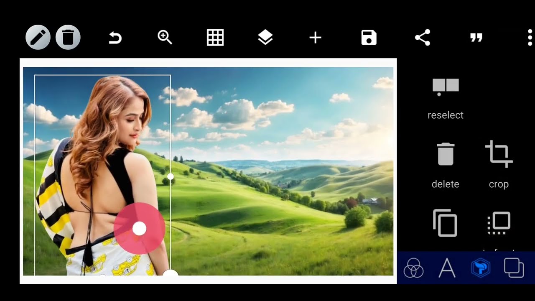535x301 pixels.
Task: Select the crop tool icon
Action: [x=499, y=154]
